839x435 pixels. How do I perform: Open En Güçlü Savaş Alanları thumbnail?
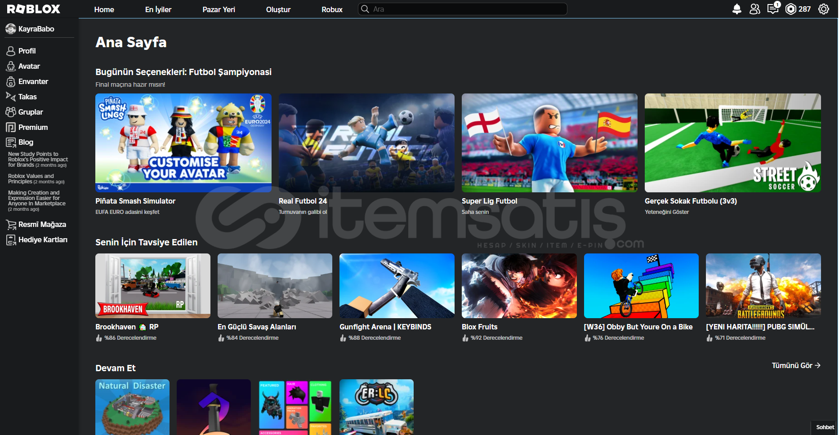275,286
